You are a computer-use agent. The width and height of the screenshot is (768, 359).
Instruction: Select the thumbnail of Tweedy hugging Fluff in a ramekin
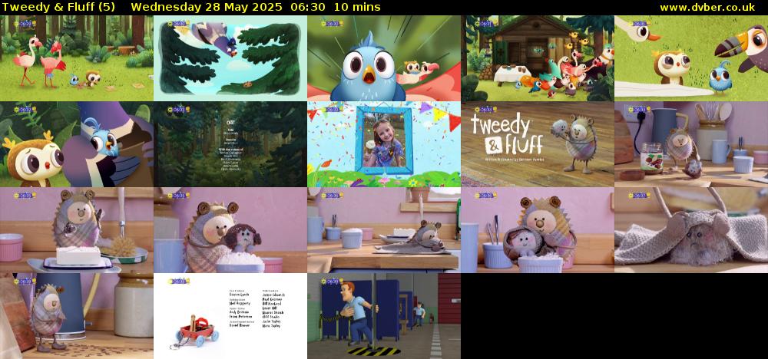tap(538, 230)
